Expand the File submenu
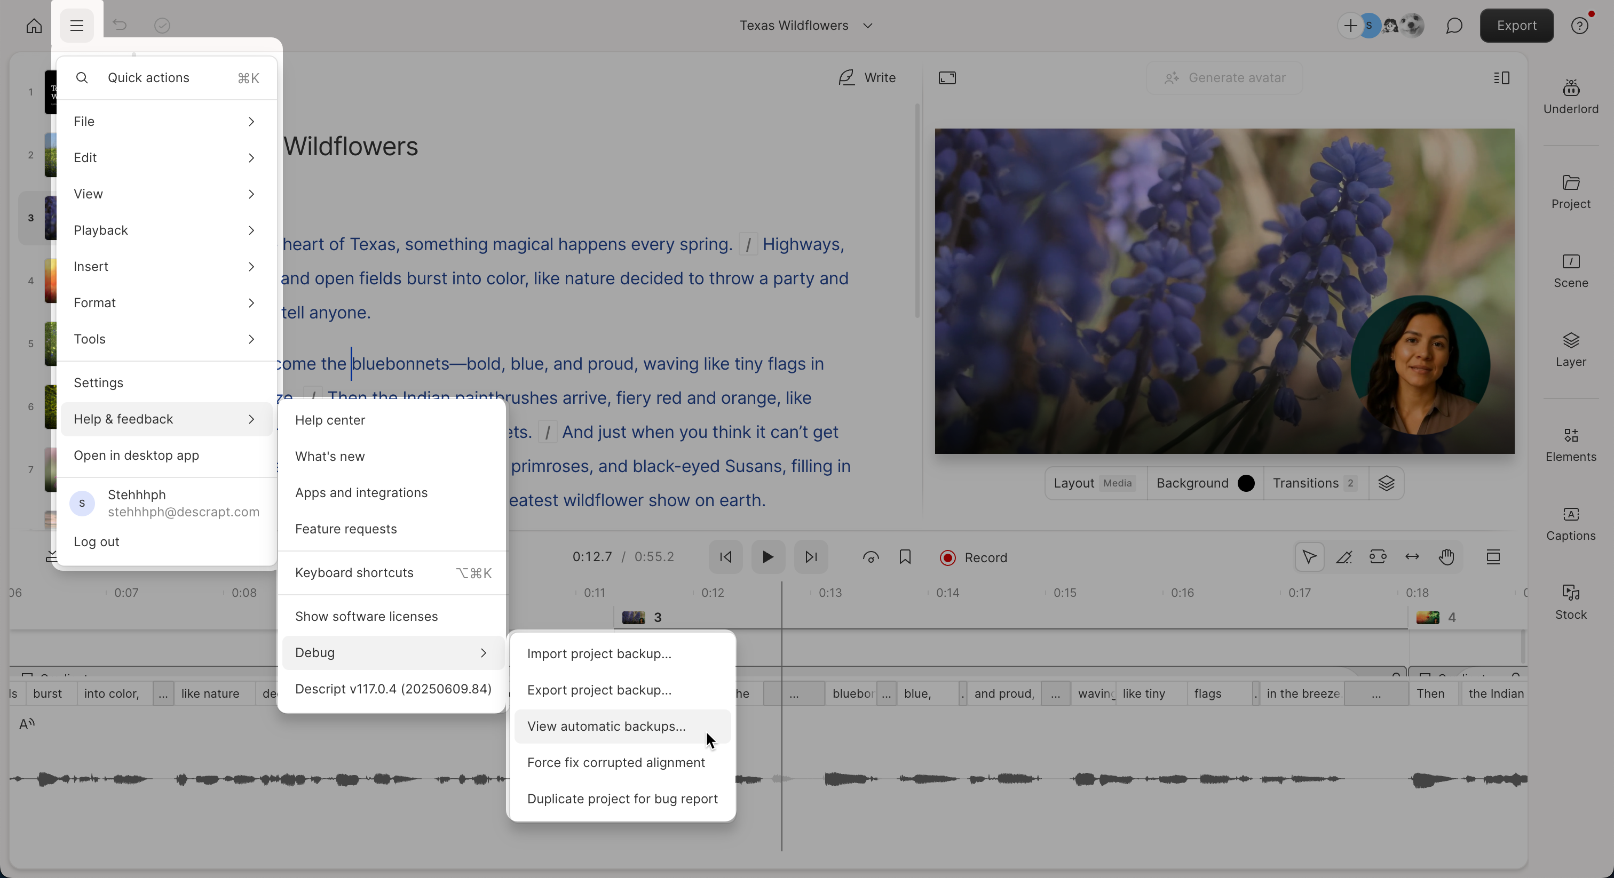Viewport: 1614px width, 878px height. click(166, 122)
